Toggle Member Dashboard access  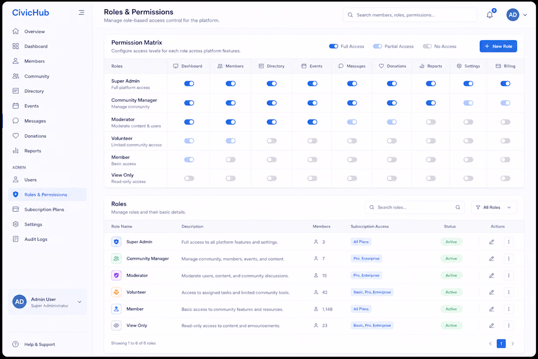pyautogui.click(x=189, y=160)
